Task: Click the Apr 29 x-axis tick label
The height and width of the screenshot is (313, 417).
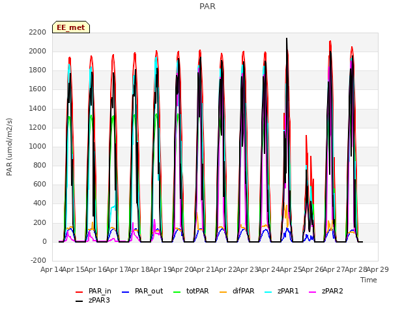Action: (378, 269)
